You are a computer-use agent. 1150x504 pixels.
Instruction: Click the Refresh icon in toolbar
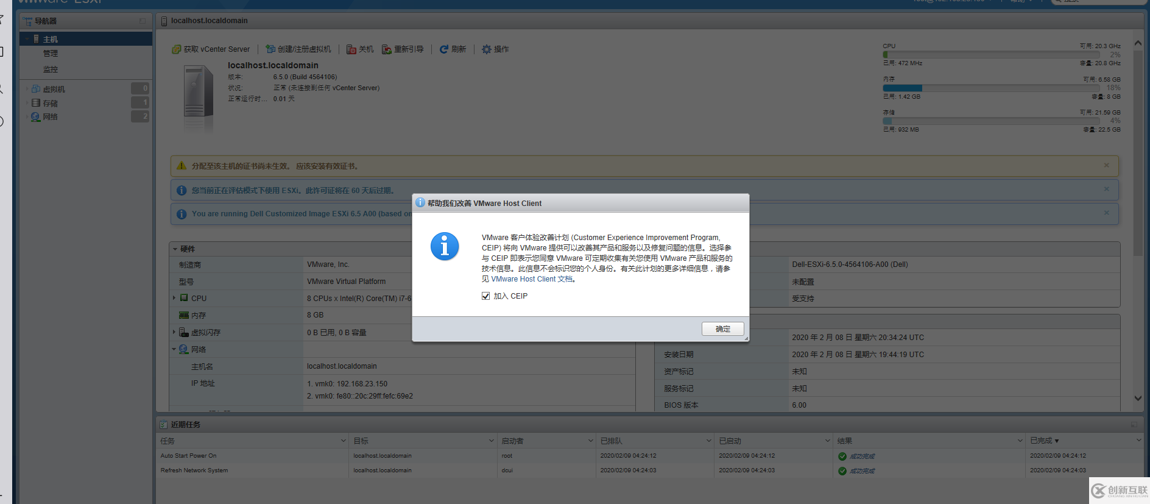444,49
